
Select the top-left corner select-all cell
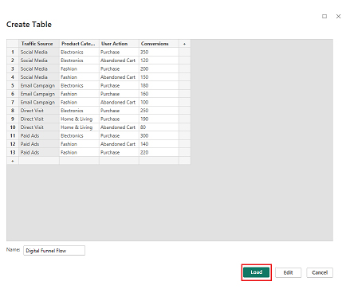(13, 44)
